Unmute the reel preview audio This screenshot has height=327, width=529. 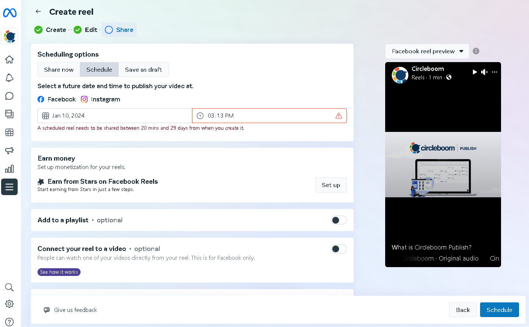pyautogui.click(x=484, y=72)
